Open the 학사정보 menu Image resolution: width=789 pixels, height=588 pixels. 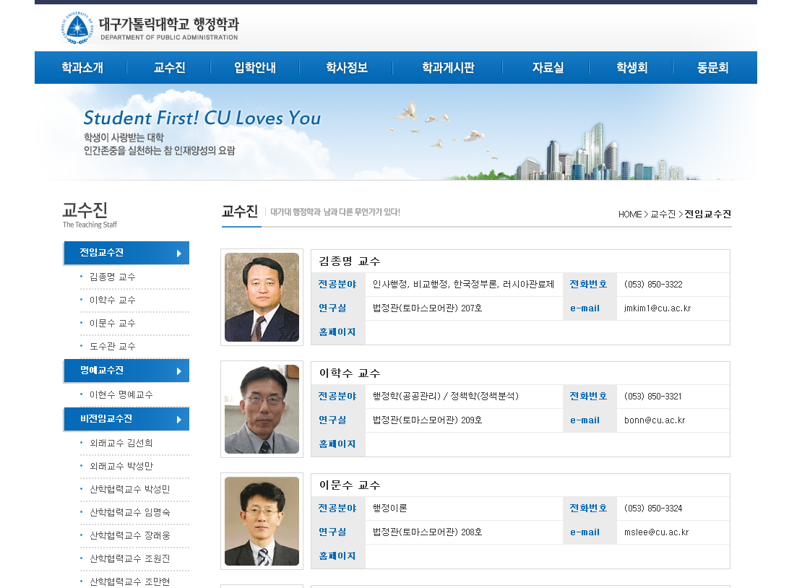[x=347, y=67]
